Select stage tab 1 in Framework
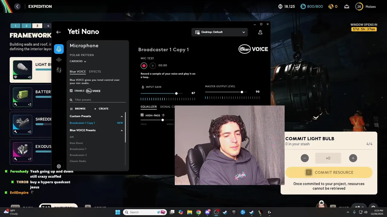387x217 pixels. point(15,26)
